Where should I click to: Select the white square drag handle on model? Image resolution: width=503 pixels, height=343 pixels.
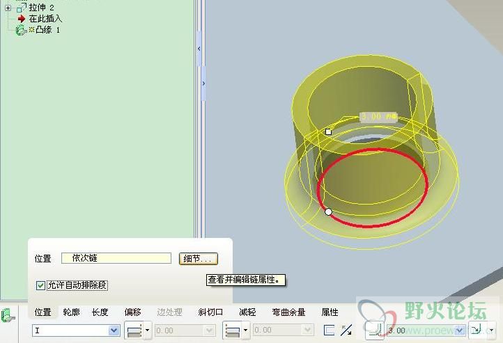coord(328,131)
